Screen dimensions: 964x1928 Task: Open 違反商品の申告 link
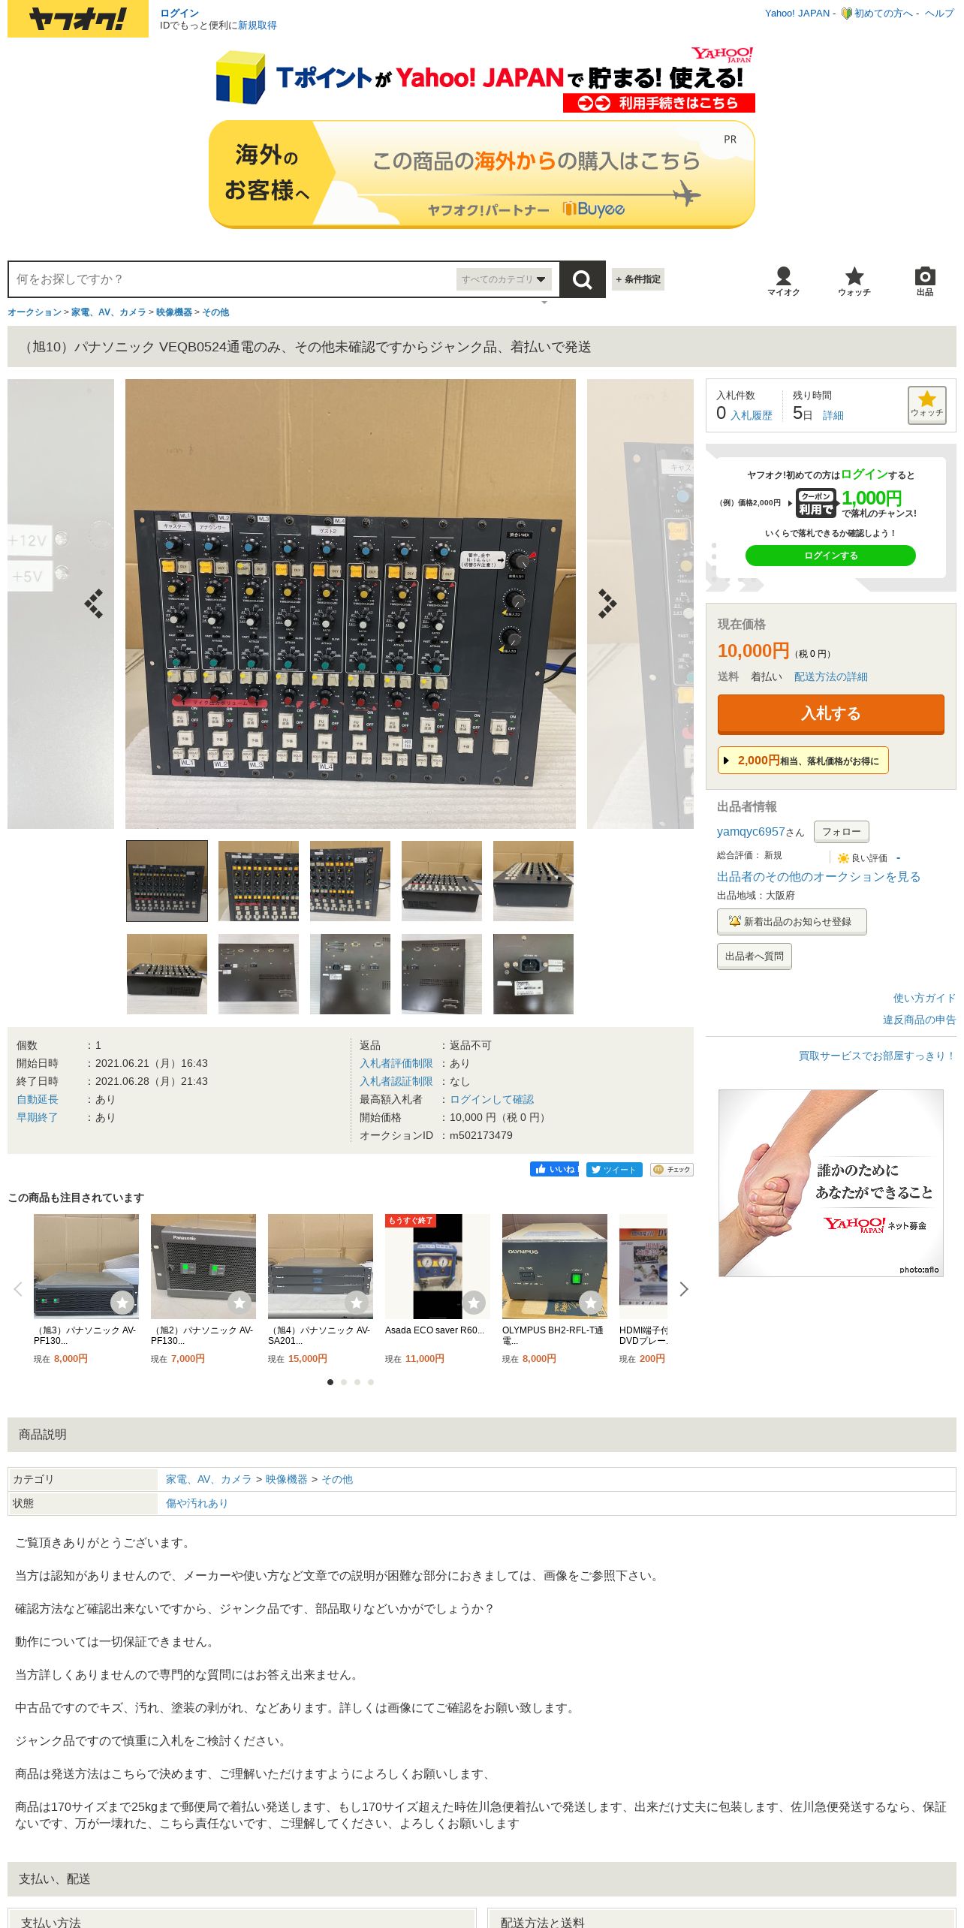[x=920, y=1020]
